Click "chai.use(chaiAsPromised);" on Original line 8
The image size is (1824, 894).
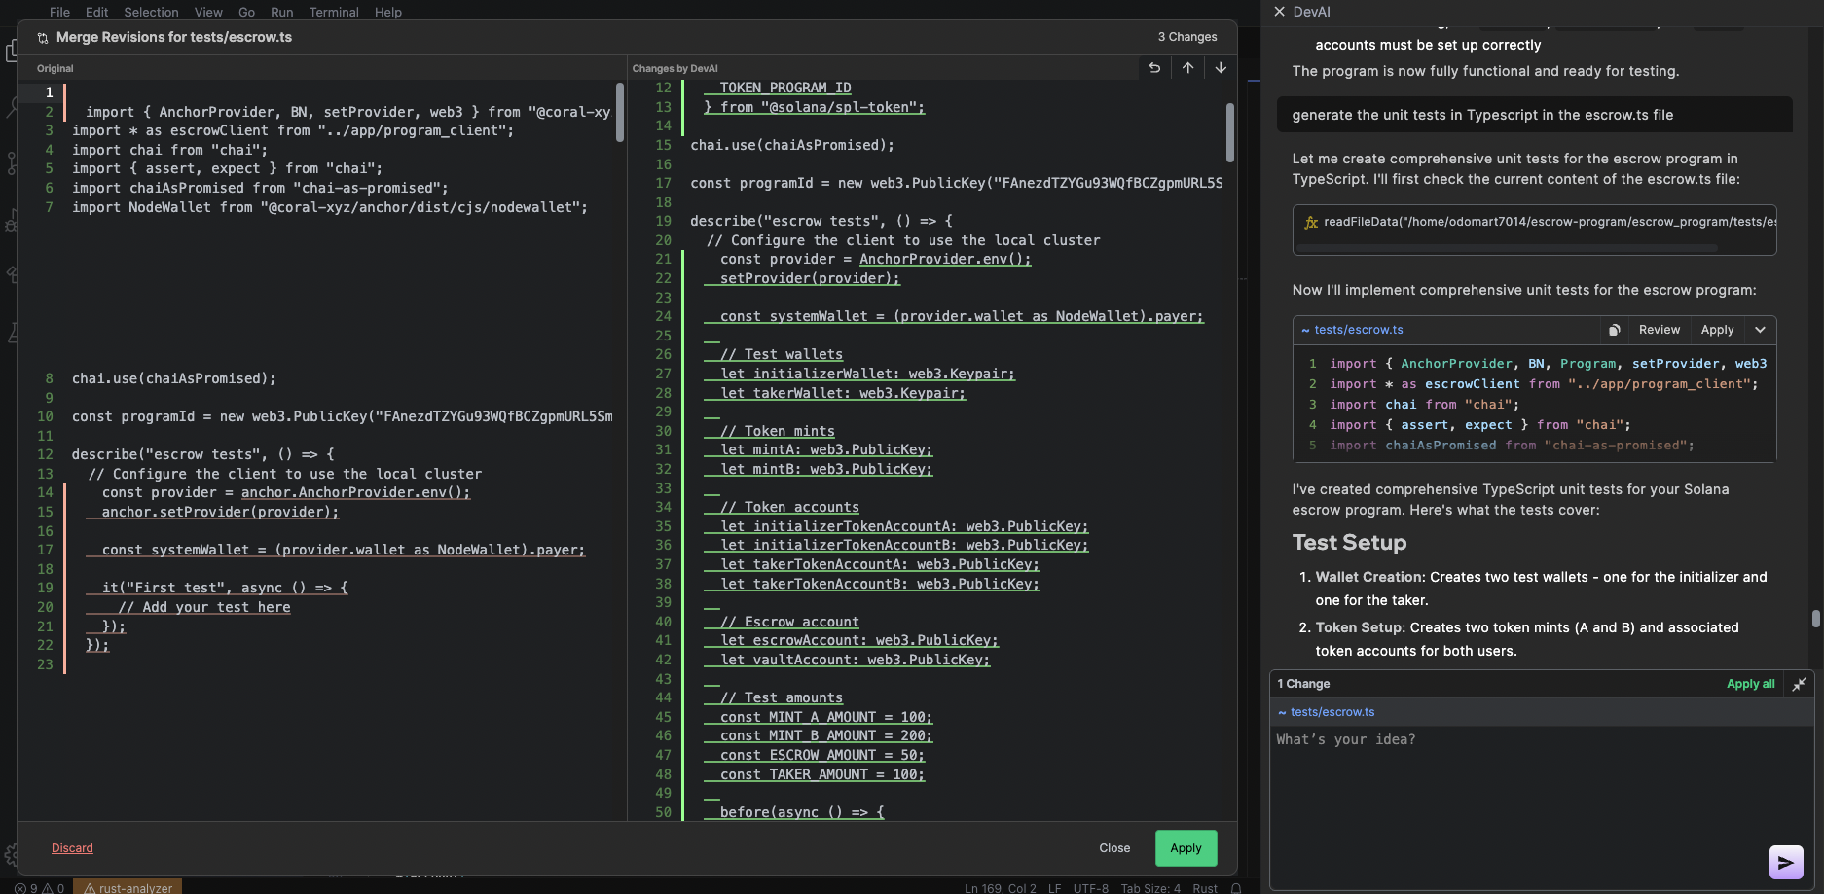point(174,378)
